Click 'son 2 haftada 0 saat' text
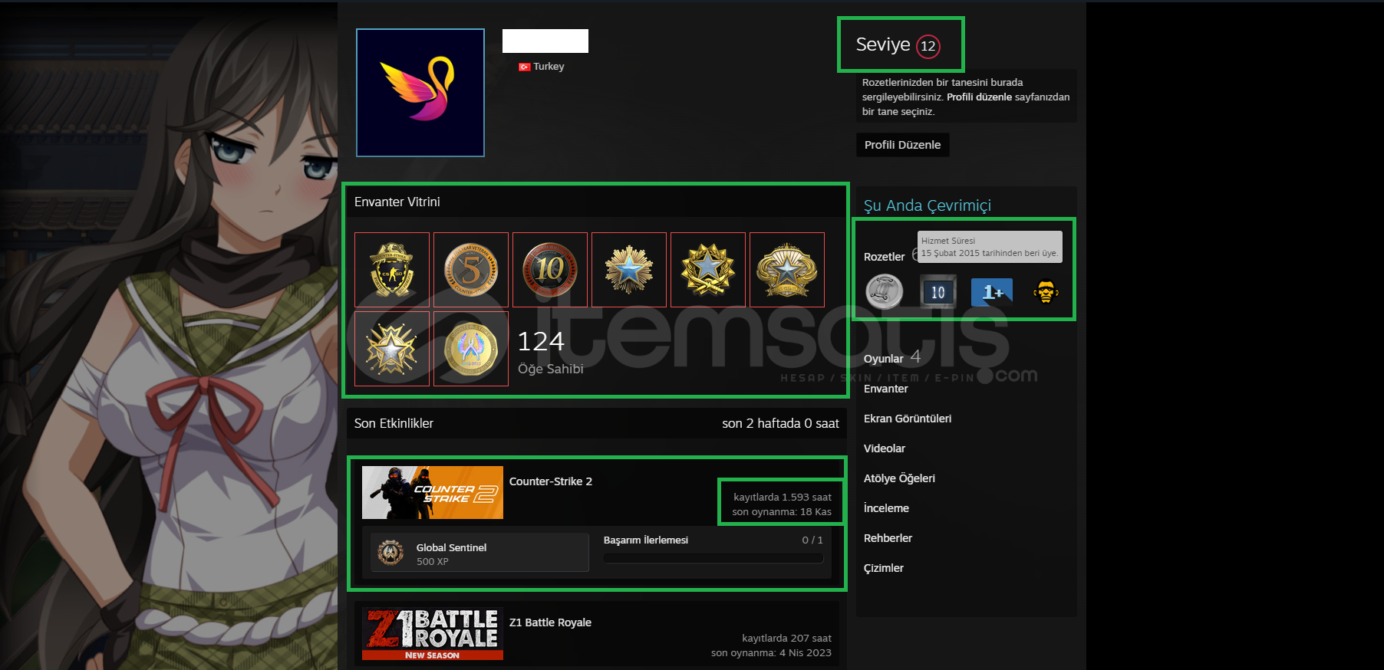Image resolution: width=1384 pixels, height=670 pixels. [780, 423]
